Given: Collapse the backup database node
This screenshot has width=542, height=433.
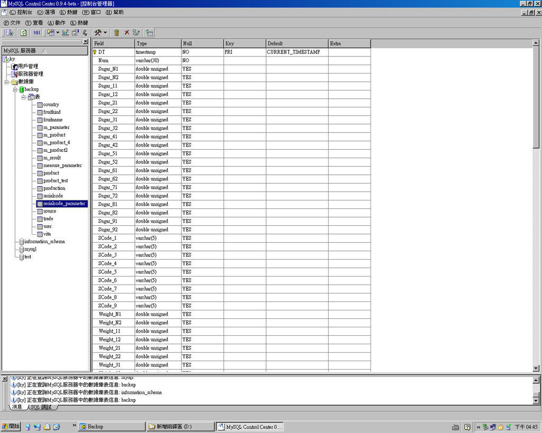Looking at the screenshot, I should tap(15, 90).
